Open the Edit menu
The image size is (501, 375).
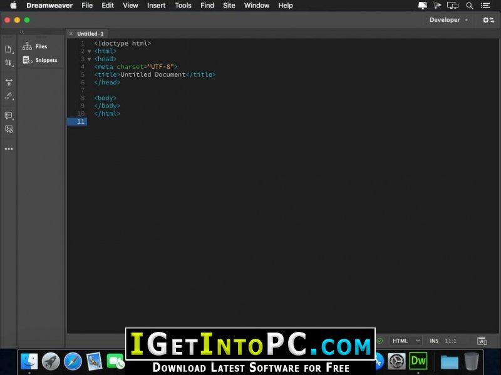pyautogui.click(x=108, y=6)
